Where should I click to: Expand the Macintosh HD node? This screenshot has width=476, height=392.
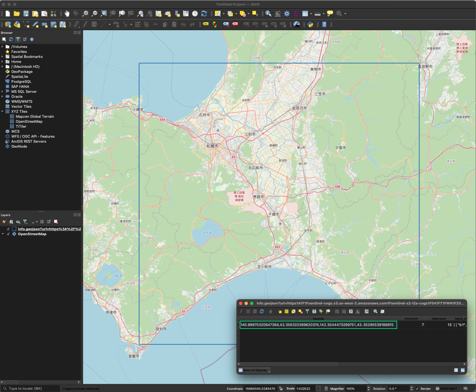[2, 66]
